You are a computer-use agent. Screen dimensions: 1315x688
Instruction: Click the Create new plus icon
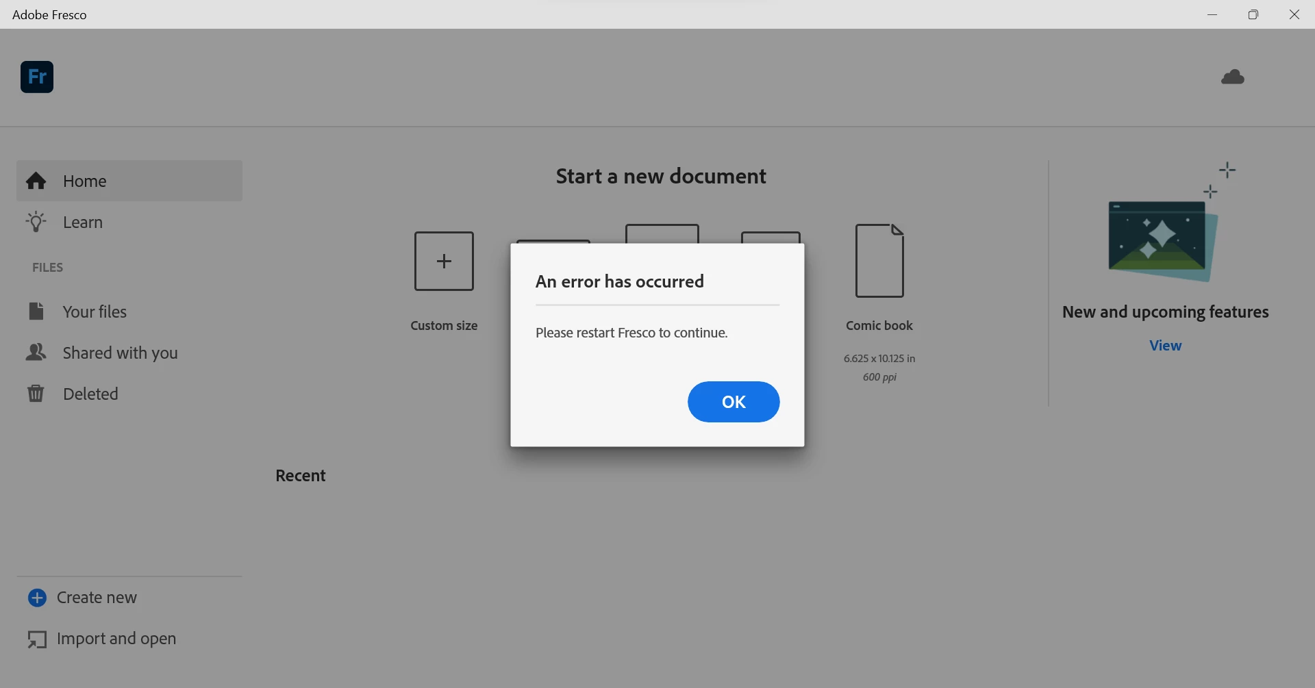pyautogui.click(x=37, y=598)
